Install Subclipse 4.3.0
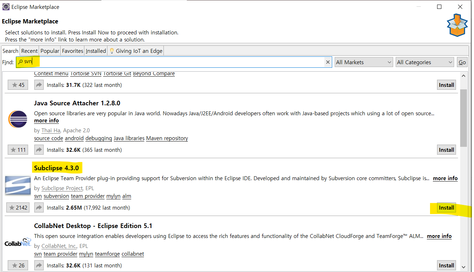 pos(446,207)
